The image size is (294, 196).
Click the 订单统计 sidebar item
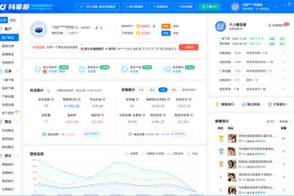tap(8, 189)
